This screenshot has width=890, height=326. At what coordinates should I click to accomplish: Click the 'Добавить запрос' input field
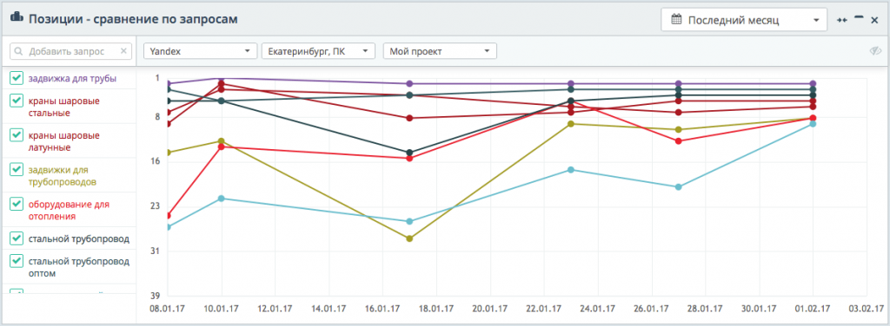[x=71, y=51]
